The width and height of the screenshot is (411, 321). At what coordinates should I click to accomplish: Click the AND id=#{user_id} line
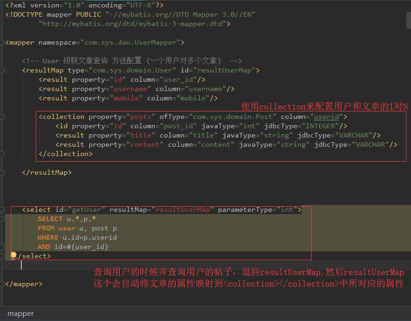tap(73, 247)
